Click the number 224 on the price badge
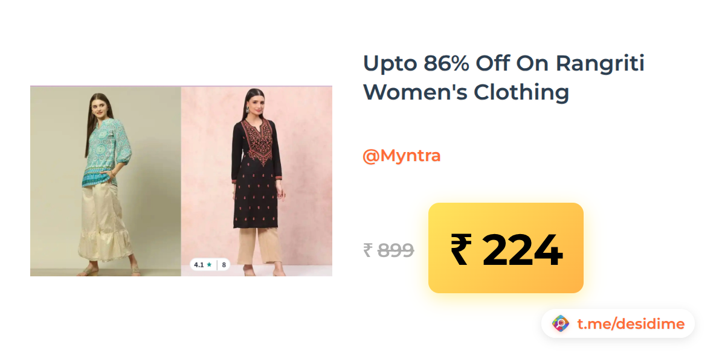725x362 pixels. (523, 249)
